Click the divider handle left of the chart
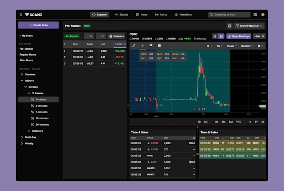This screenshot has width=284, height=191. click(x=128, y=106)
